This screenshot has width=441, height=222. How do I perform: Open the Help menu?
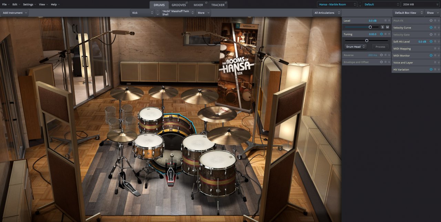click(55, 4)
